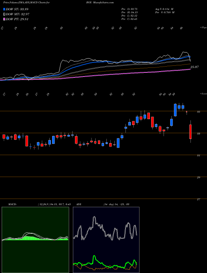This screenshot has width=207, height=273.
Task: Click the '<Lows' label
Action: [x=203, y=93]
